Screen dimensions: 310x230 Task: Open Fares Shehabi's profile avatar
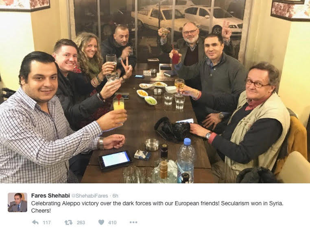point(17,202)
